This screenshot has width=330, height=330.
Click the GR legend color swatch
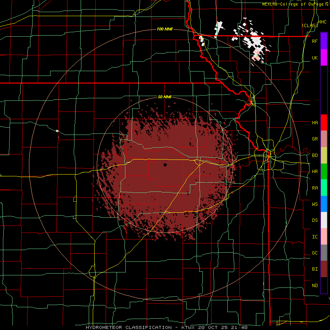tap(324, 139)
